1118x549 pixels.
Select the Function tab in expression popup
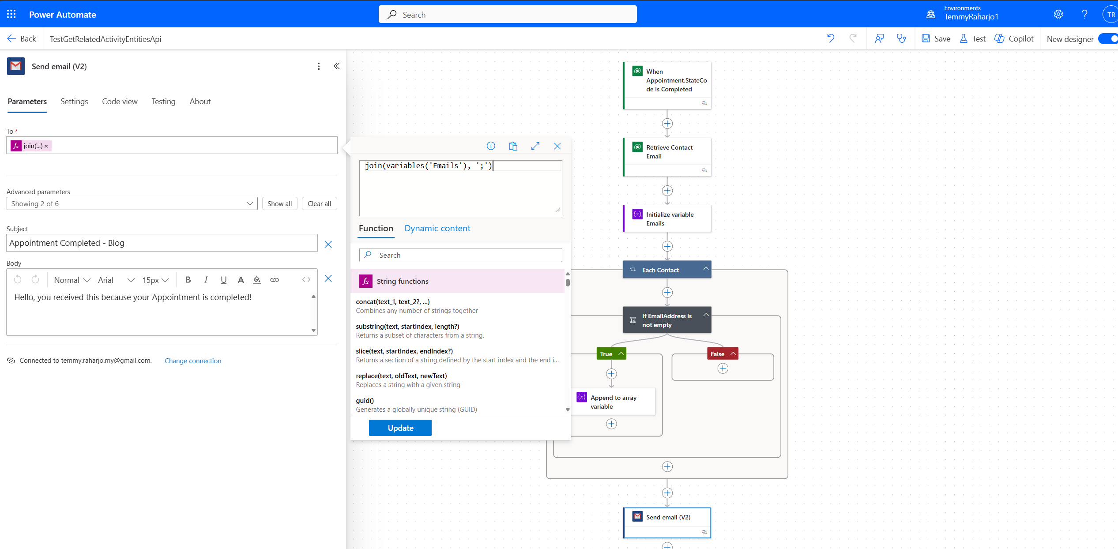[376, 228]
